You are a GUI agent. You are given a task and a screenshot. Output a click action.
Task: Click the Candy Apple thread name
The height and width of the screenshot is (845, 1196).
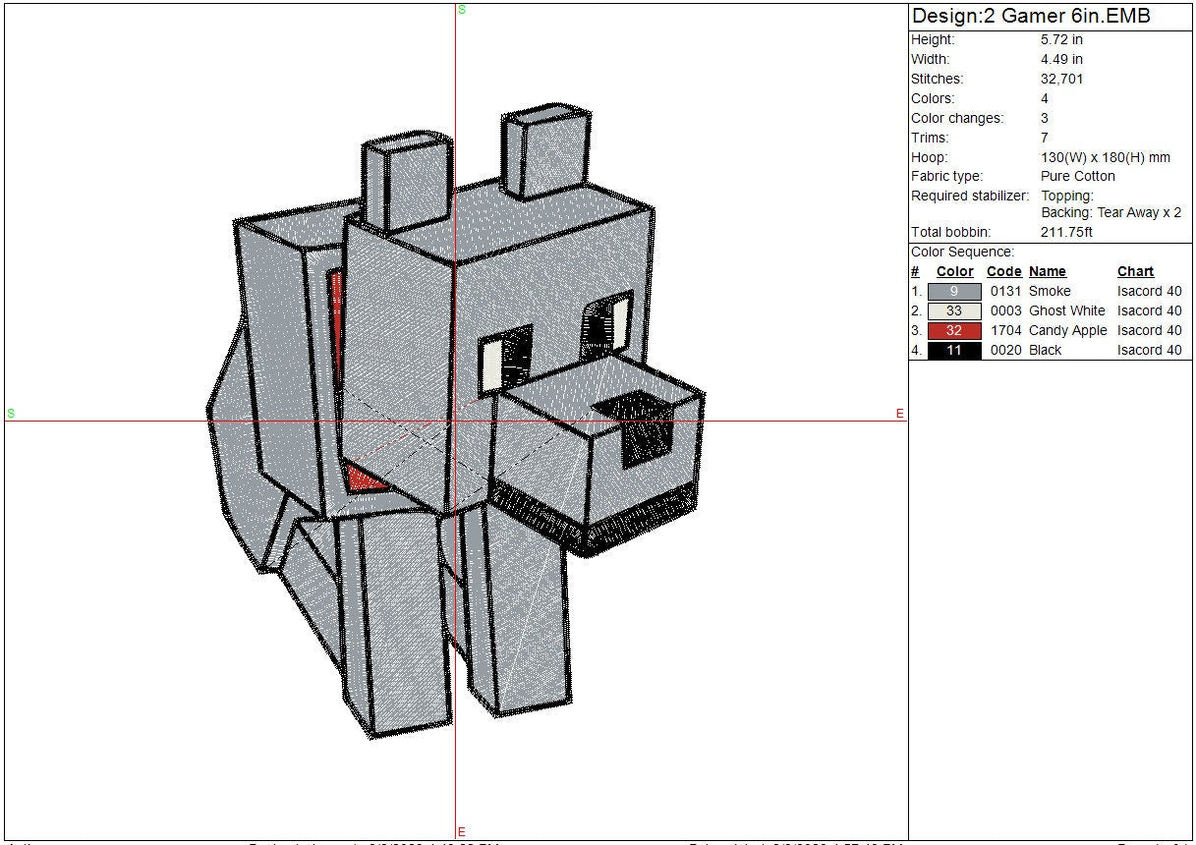click(1067, 331)
